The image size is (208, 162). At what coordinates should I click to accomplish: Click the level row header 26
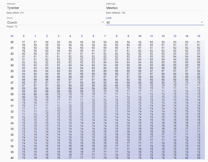[12, 77]
